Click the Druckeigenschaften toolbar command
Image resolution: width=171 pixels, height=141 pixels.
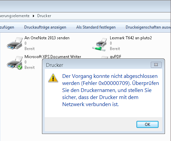(x=148, y=27)
